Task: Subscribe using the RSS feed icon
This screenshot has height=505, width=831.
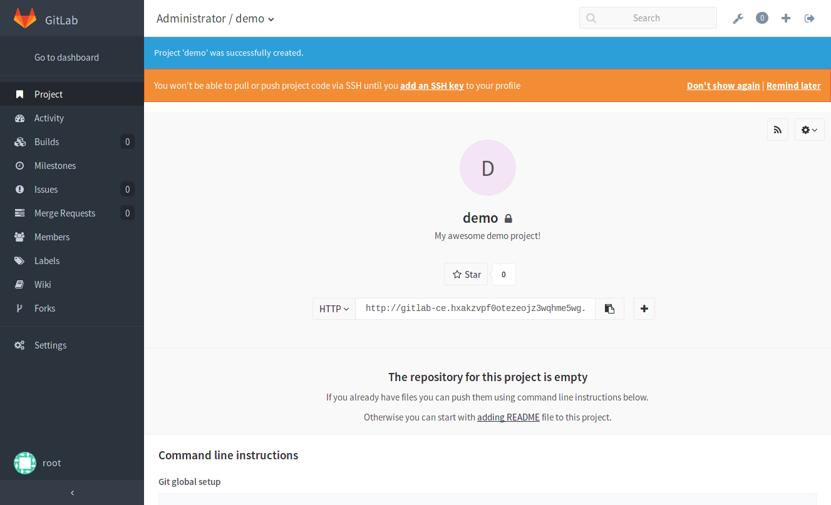Action: 777,130
